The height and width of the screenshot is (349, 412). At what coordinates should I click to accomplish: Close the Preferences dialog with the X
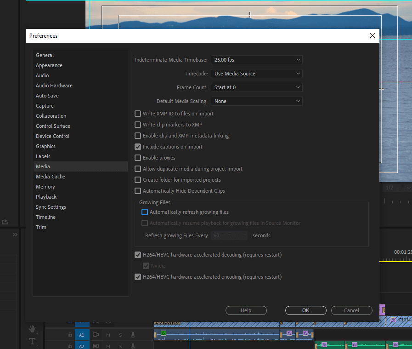tap(372, 35)
